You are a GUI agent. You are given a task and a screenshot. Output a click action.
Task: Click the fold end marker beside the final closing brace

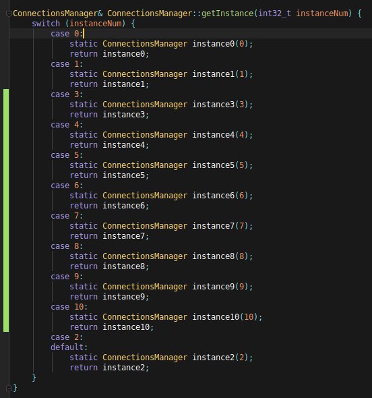pos(9,388)
